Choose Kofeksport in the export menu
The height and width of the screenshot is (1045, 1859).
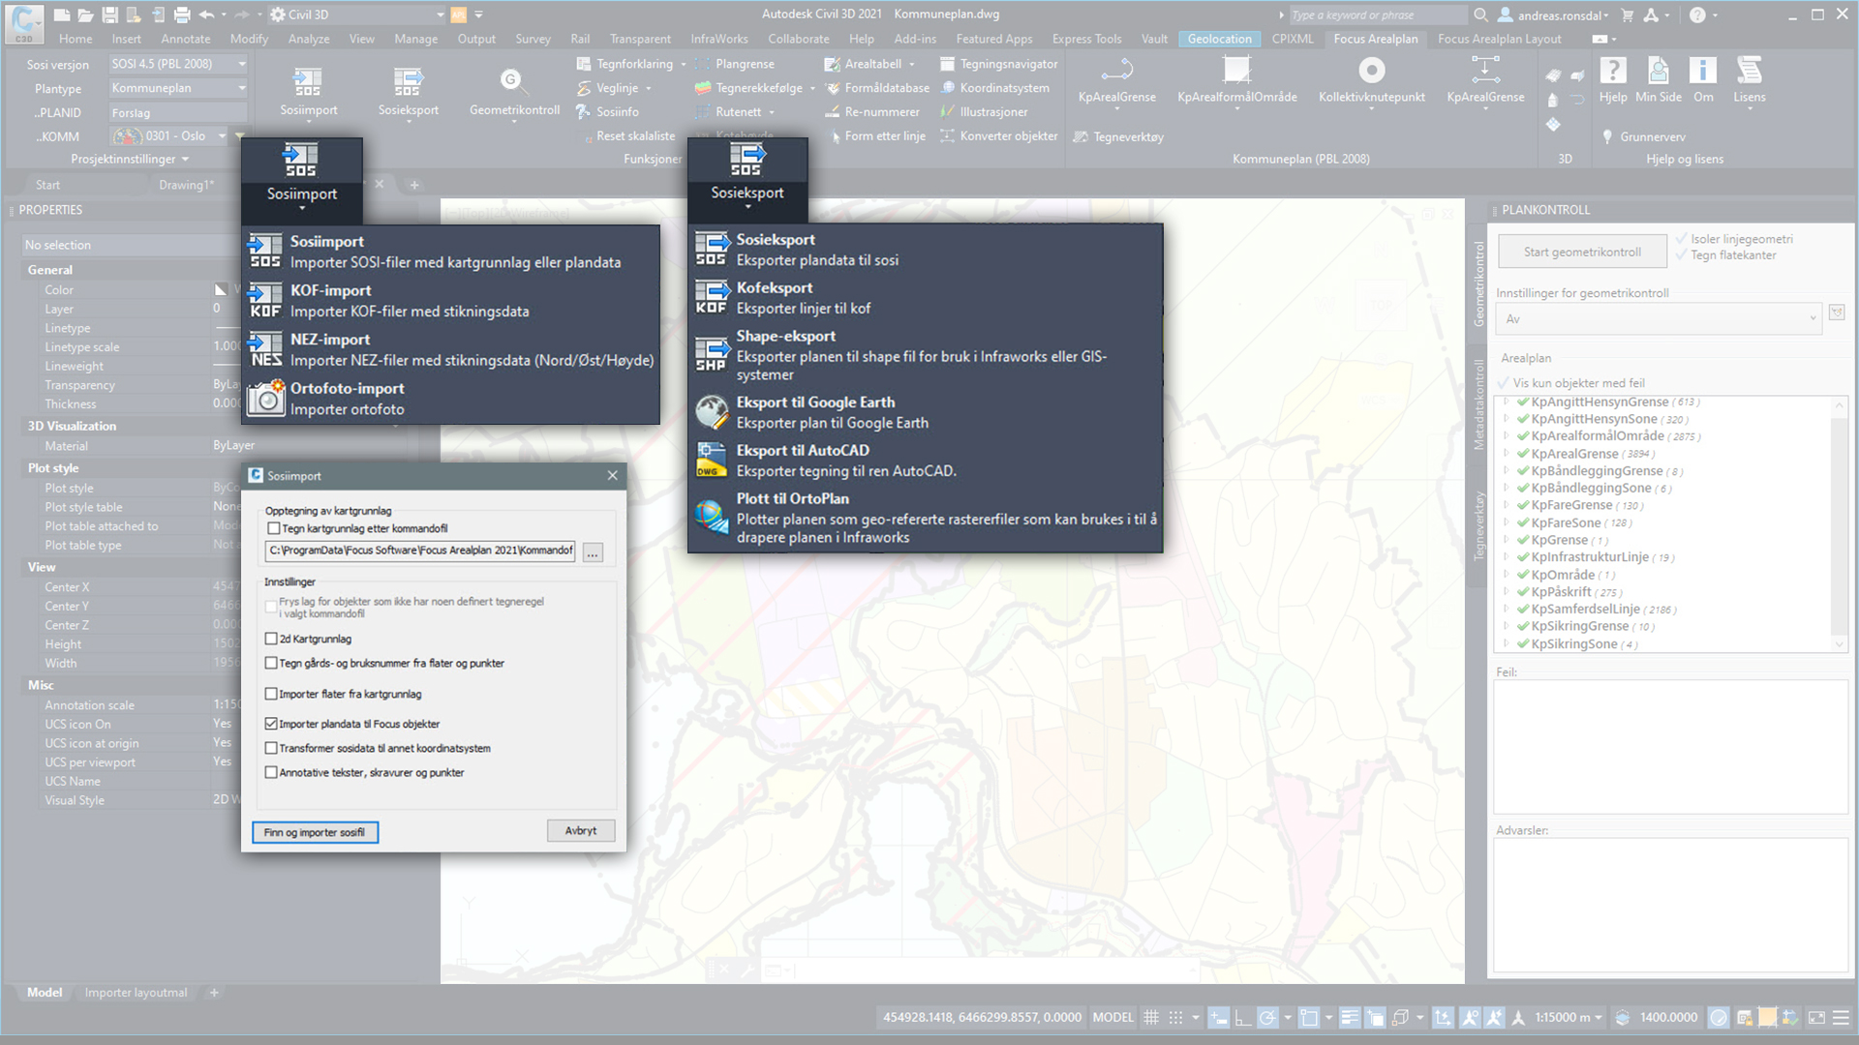(925, 298)
